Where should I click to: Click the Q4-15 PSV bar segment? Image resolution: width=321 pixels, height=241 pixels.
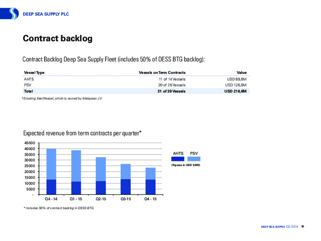[x=150, y=174]
